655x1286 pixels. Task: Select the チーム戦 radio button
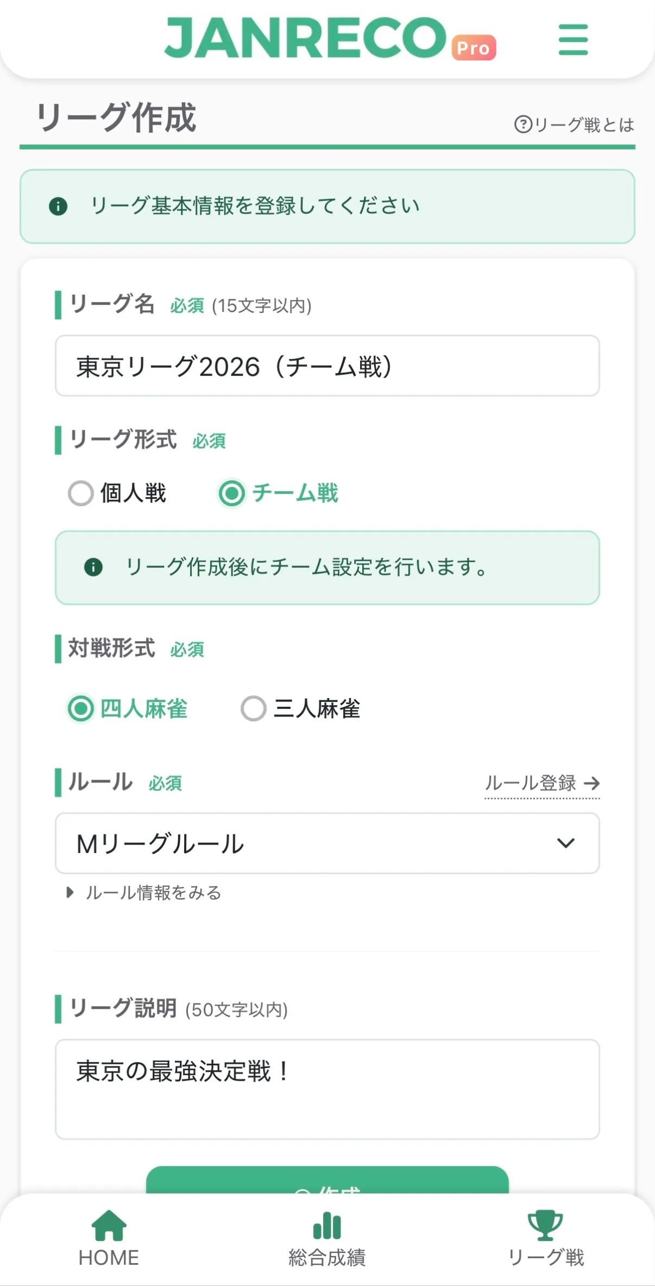click(x=232, y=493)
